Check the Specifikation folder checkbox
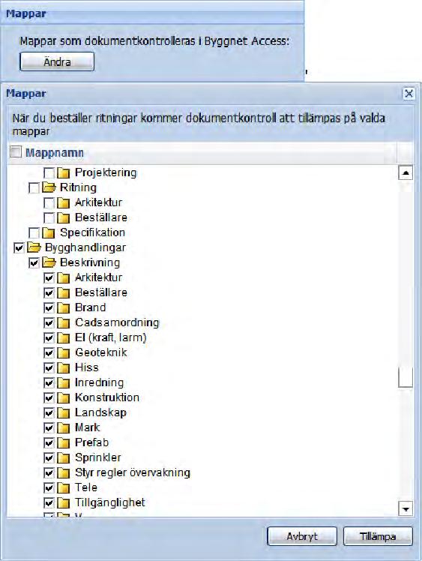 [34, 233]
